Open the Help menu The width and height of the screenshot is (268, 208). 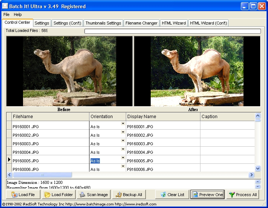coord(17,14)
